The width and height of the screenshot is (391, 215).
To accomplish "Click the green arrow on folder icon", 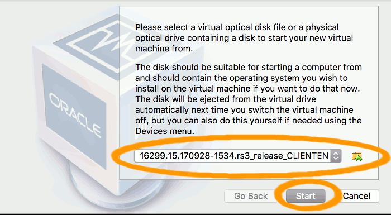I will pos(358,158).
